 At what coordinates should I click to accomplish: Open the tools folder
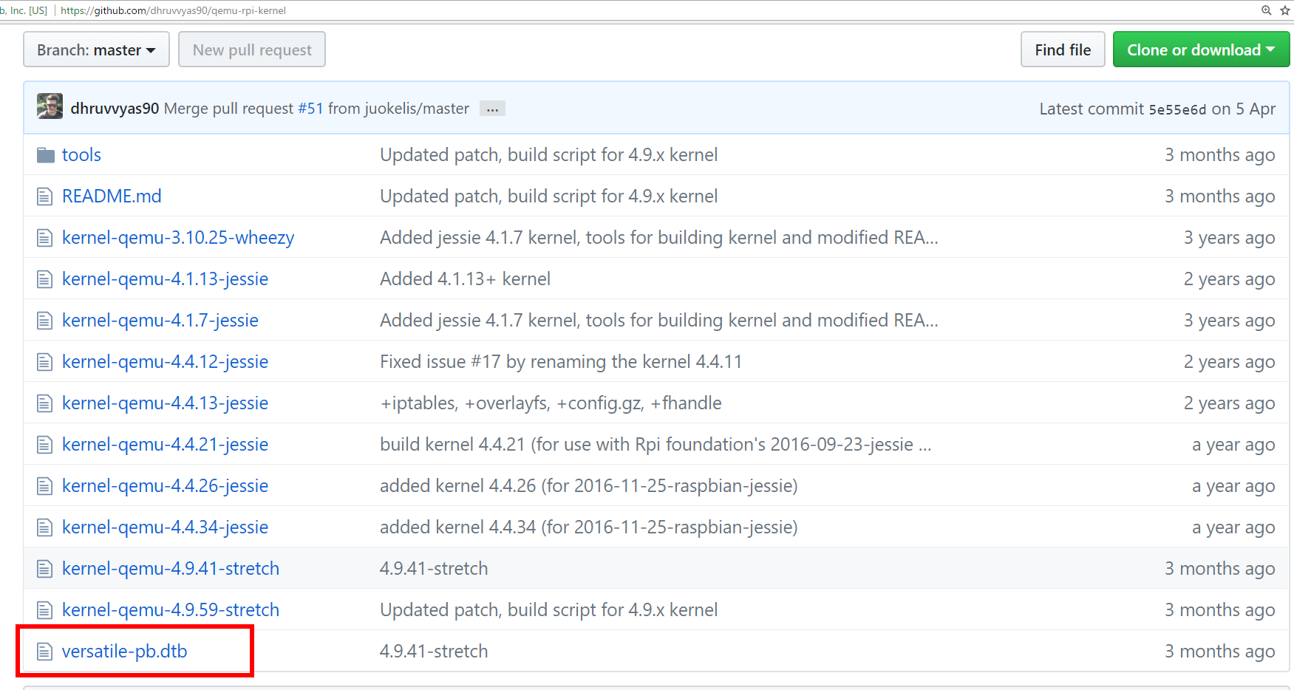[81, 154]
